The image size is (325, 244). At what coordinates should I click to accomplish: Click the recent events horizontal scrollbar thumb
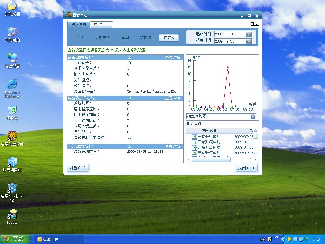click(x=211, y=159)
